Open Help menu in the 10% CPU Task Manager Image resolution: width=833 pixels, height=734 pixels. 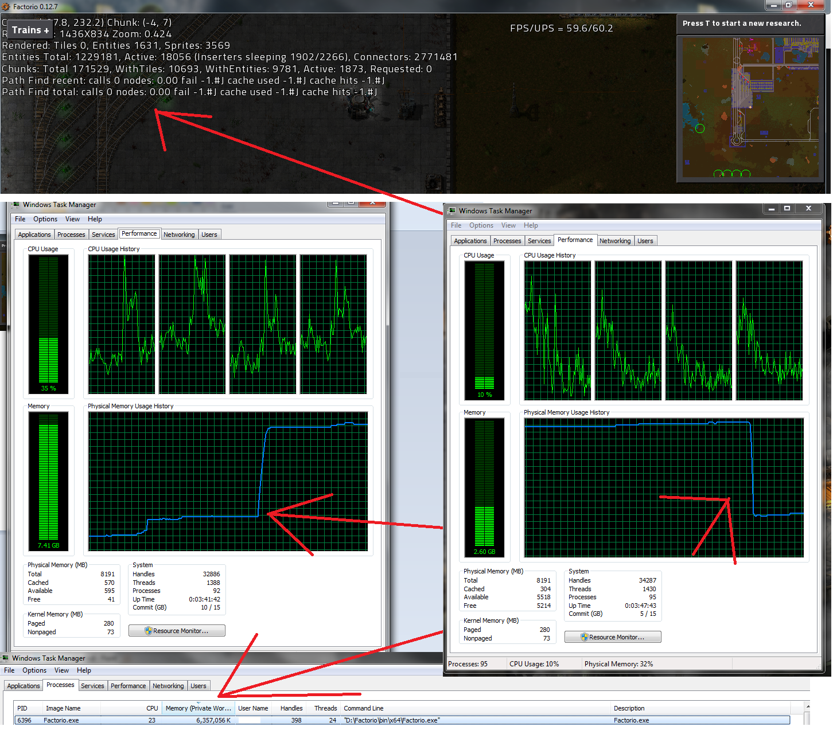click(x=531, y=225)
